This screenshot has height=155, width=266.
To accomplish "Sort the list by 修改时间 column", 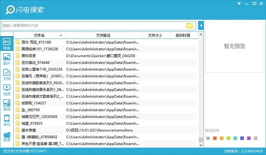I will (183, 35).
